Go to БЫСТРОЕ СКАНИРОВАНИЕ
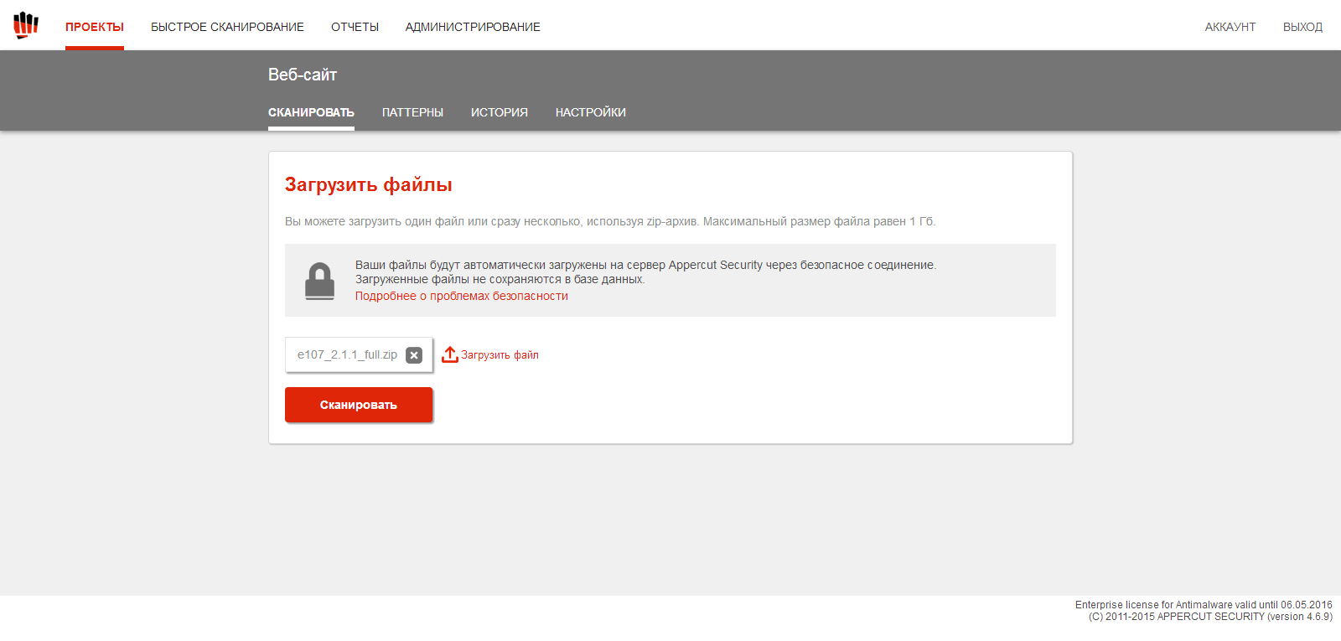 [227, 27]
